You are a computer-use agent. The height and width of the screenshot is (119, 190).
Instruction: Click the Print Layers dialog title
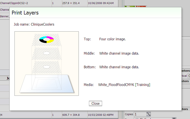click(x=25, y=13)
